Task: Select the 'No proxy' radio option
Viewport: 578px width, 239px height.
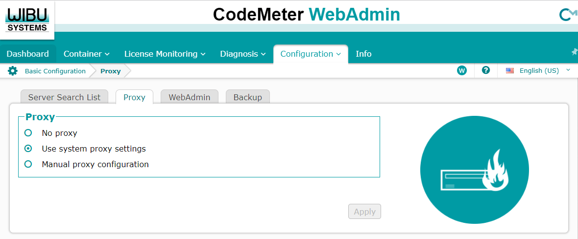Action: click(x=28, y=133)
